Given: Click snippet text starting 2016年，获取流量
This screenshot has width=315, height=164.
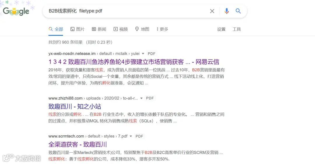Looking at the screenshot, I should (x=136, y=76).
